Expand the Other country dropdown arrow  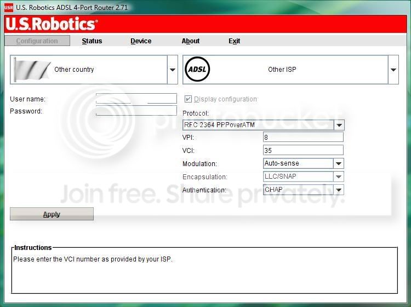173,70
